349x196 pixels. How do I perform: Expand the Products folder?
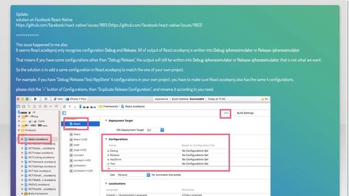point(19,130)
